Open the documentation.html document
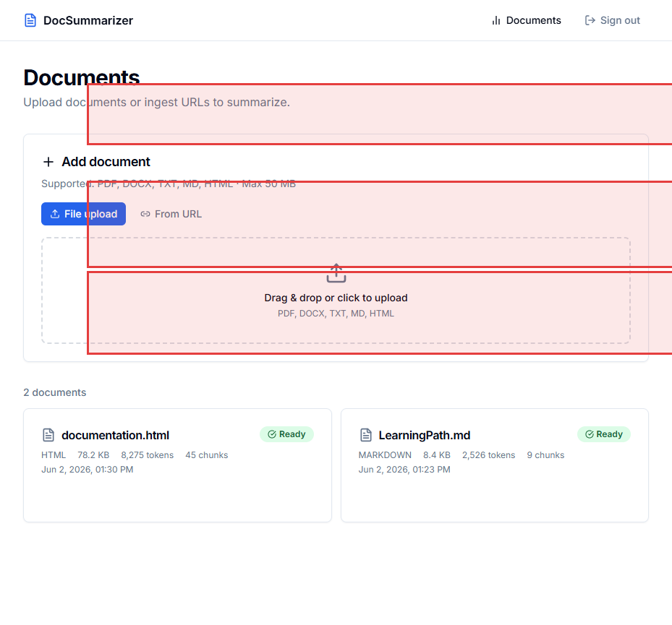This screenshot has width=672, height=625. 115,435
